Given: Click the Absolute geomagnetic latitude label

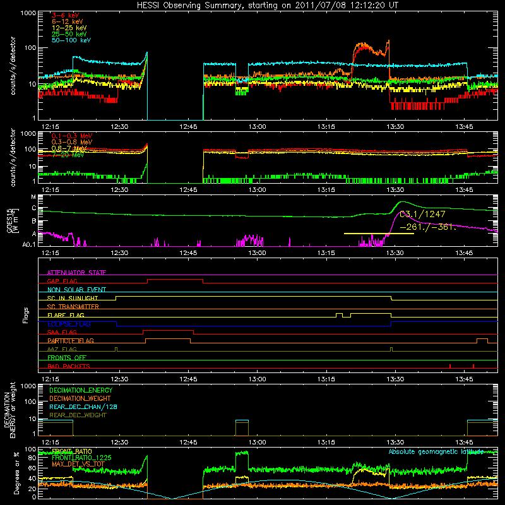Looking at the screenshot, I should [x=436, y=451].
